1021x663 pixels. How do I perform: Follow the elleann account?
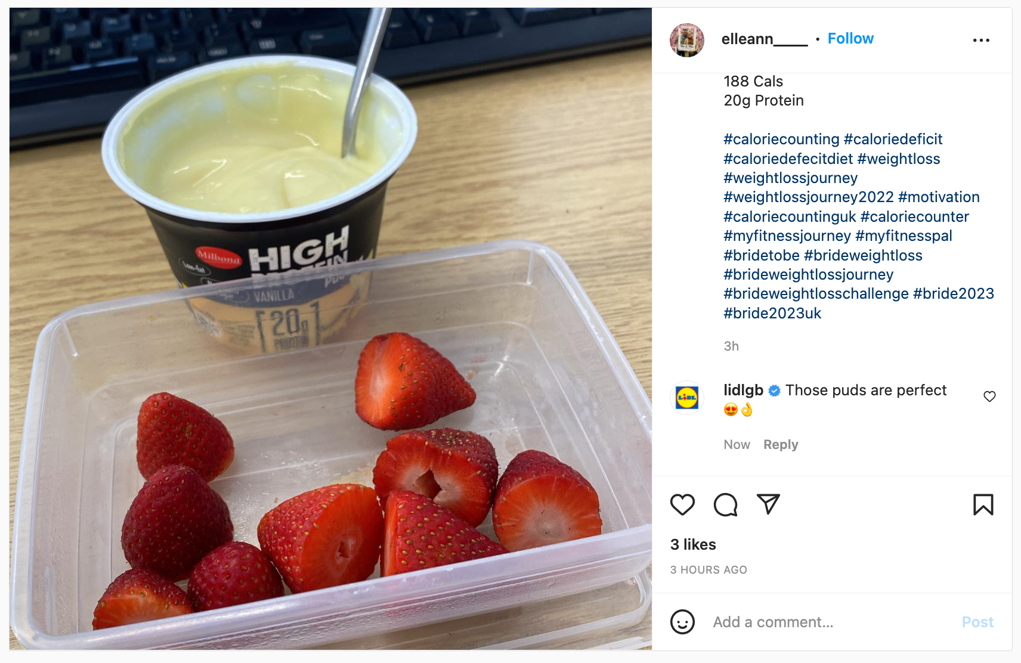850,39
